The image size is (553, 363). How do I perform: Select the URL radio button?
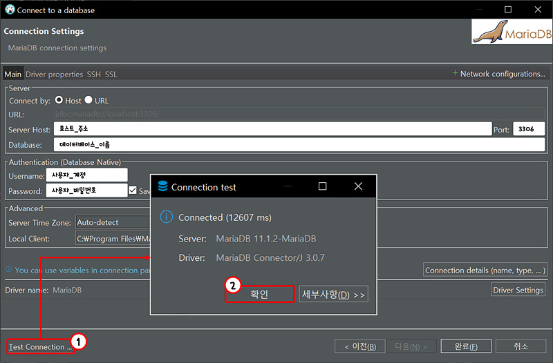point(88,100)
